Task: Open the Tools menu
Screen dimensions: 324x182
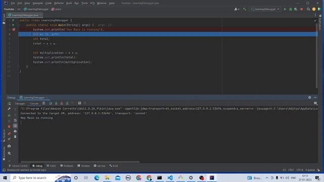Action: tap(85, 3)
